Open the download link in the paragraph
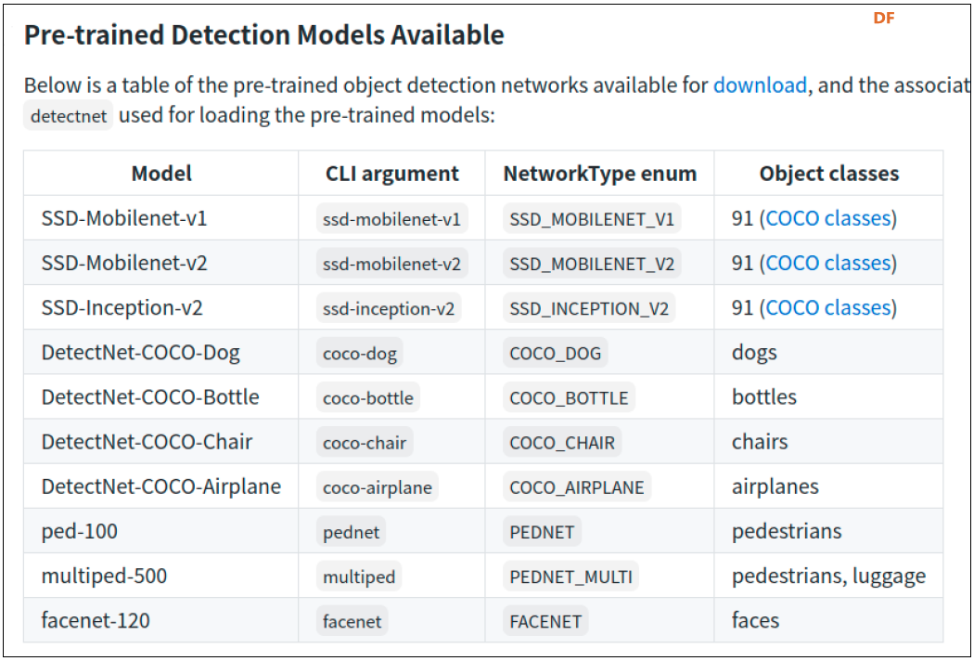The image size is (974, 661). [760, 84]
